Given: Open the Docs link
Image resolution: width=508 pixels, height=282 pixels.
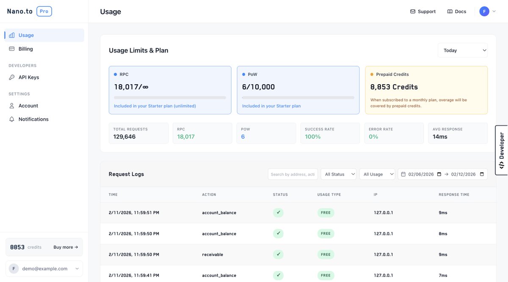Looking at the screenshot, I should point(457,11).
